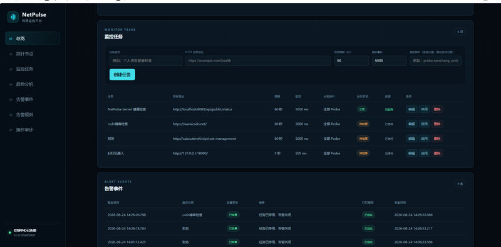Click the timeout field showing 5000
The width and height of the screenshot is (501, 247).
pyautogui.click(x=389, y=60)
